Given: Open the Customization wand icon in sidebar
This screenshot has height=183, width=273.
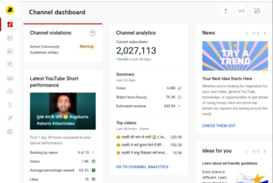Looking at the screenshot, I should [x=10, y=118].
